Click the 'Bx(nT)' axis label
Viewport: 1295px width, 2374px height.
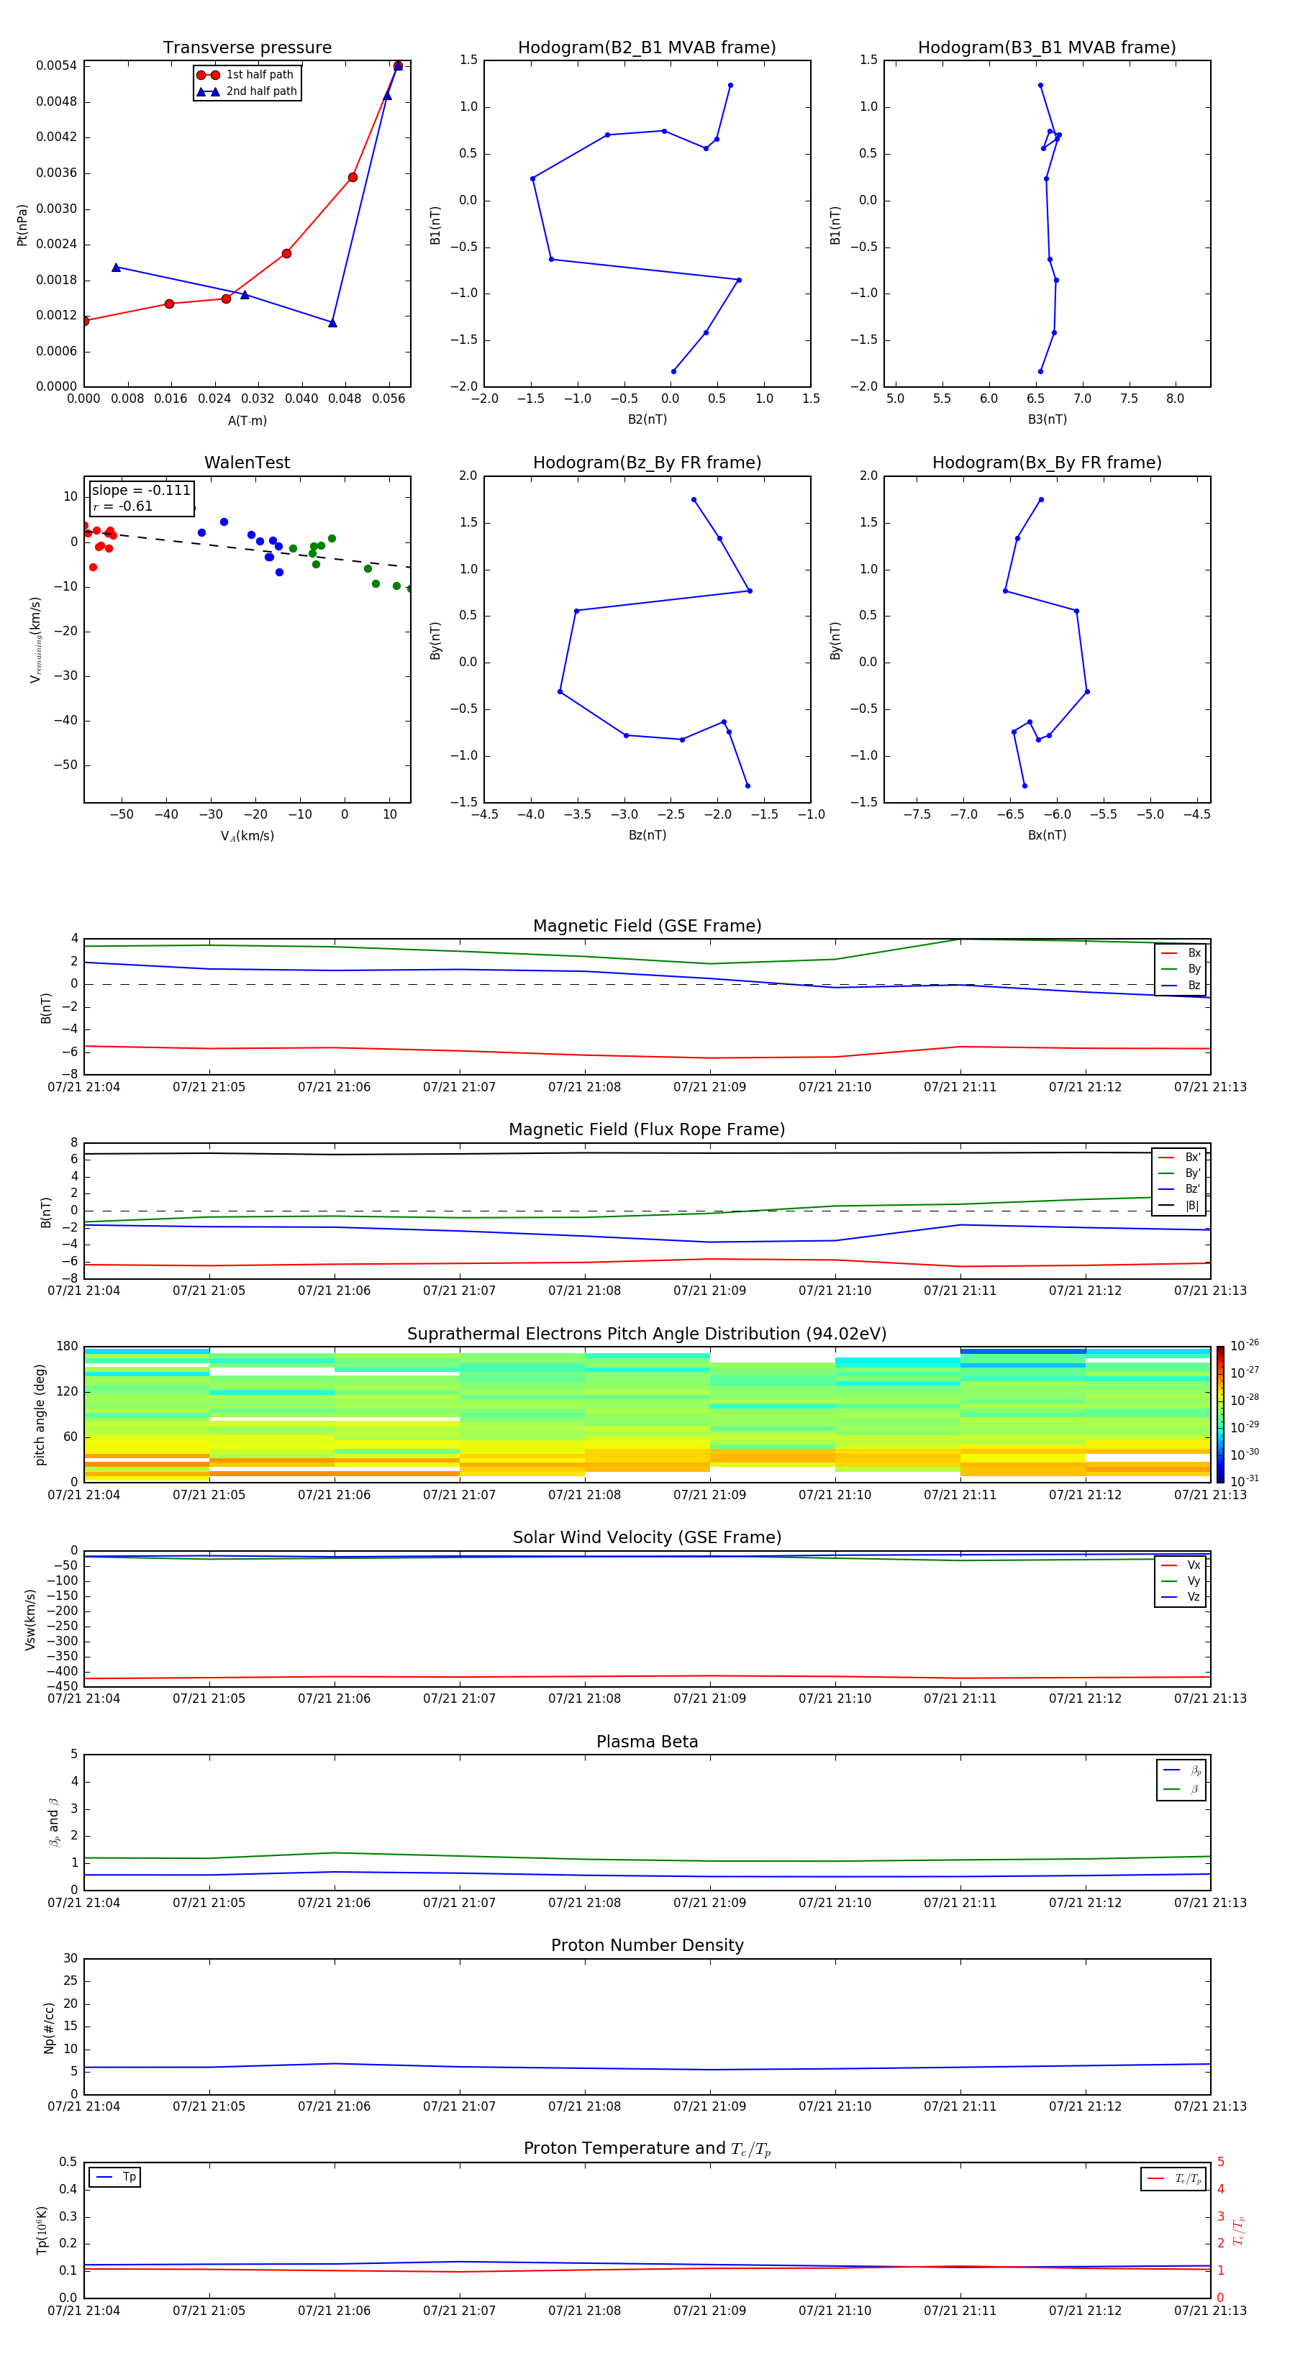click(x=1047, y=835)
